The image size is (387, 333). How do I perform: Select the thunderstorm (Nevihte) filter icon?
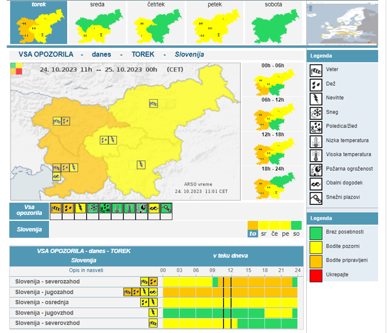pyautogui.click(x=80, y=209)
